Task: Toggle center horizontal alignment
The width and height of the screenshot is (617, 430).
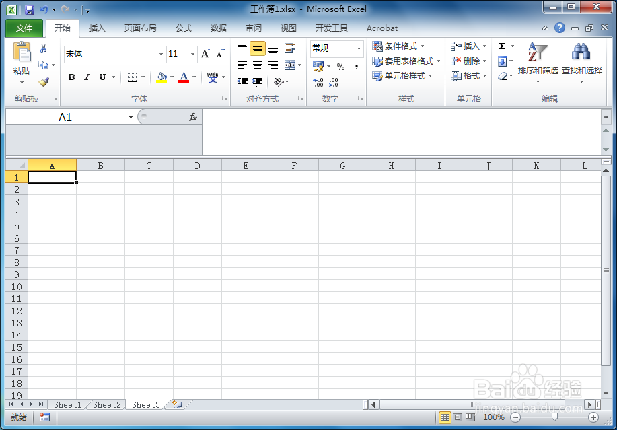Action: (x=257, y=65)
